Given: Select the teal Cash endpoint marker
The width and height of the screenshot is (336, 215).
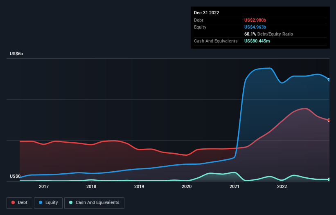Looking at the screenshot, I should tap(329, 179).
